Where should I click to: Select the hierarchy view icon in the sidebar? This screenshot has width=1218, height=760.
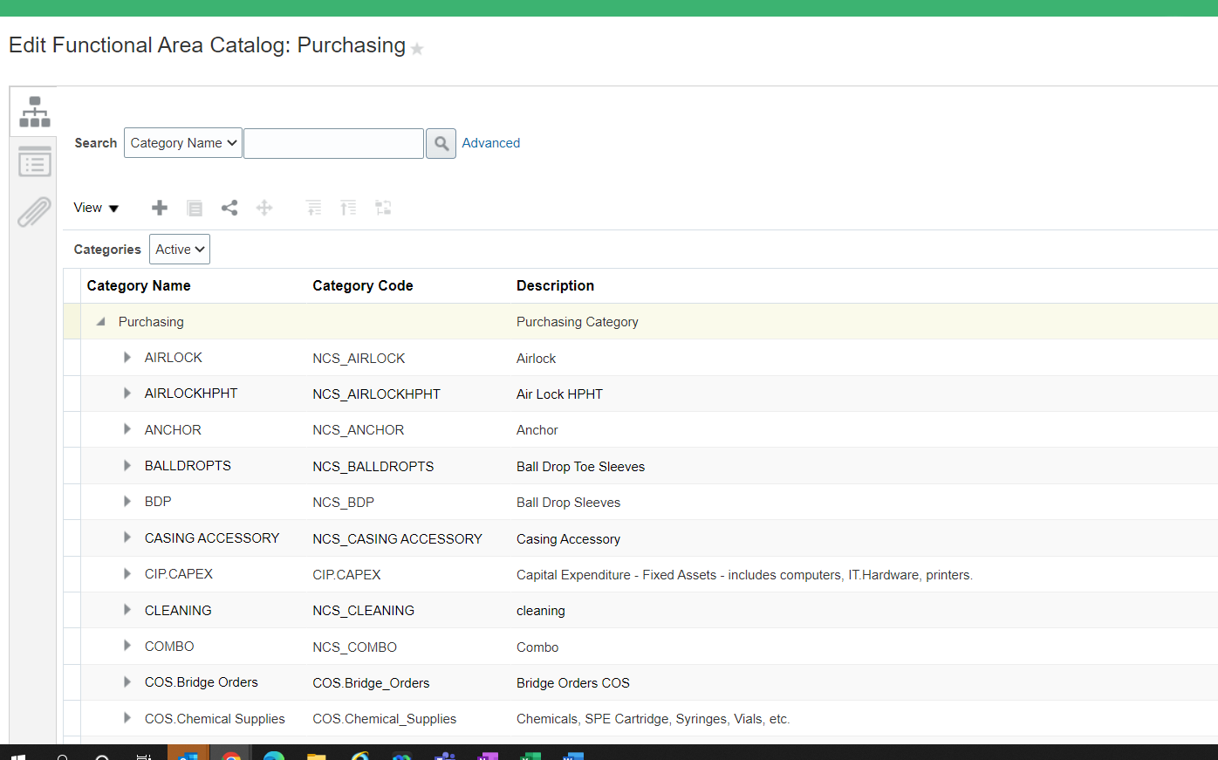[33, 111]
